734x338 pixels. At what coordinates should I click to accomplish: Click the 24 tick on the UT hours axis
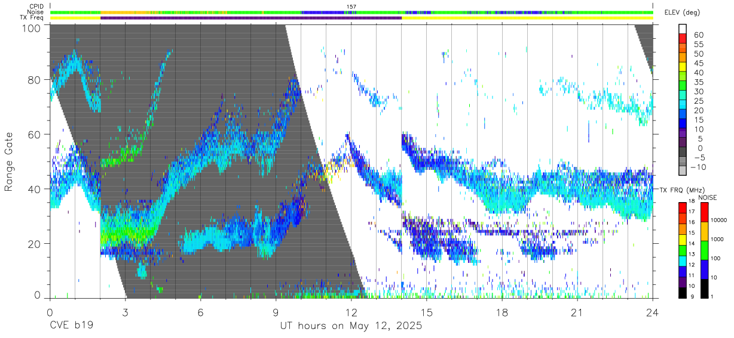(653, 312)
